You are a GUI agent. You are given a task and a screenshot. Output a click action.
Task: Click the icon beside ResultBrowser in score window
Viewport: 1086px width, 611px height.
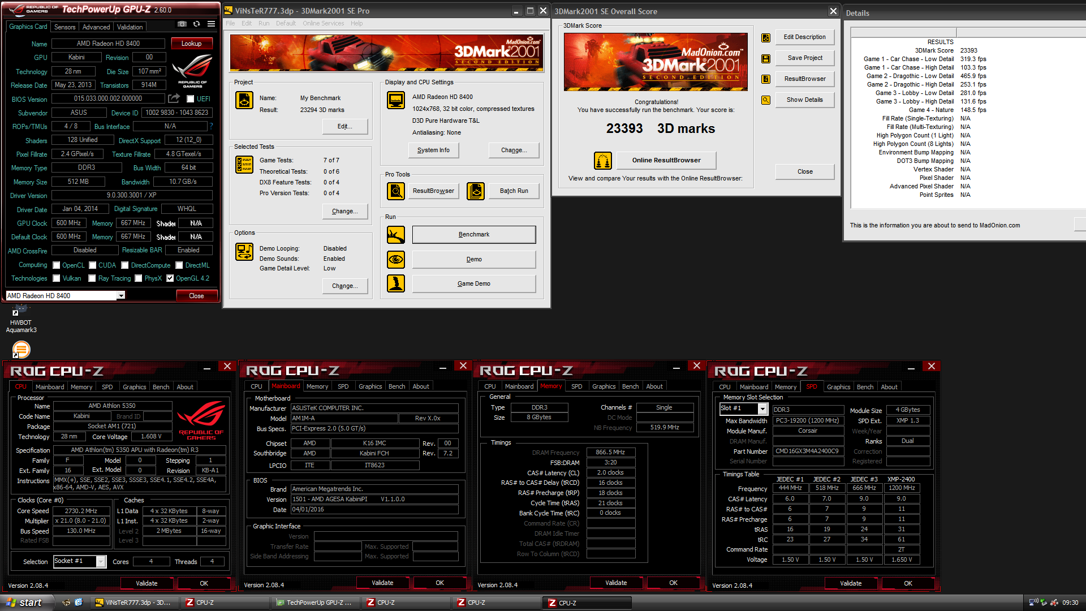766,79
